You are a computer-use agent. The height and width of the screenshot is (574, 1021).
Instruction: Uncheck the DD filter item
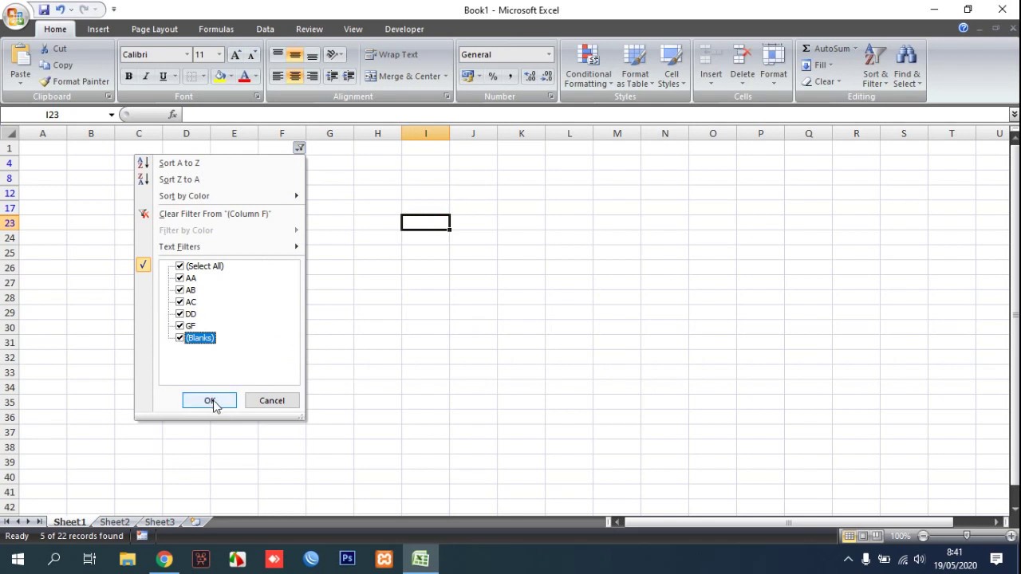point(179,314)
